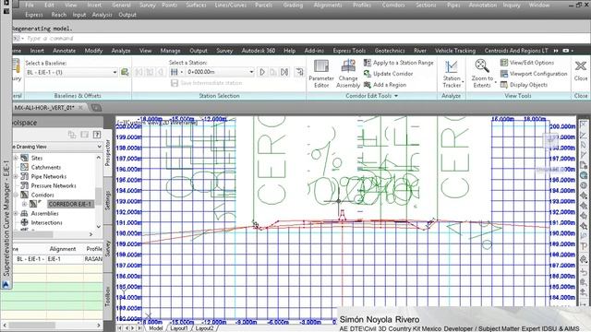The height and width of the screenshot is (332, 591).
Task: Expand the Pipe Networks node
Action: 16,176
